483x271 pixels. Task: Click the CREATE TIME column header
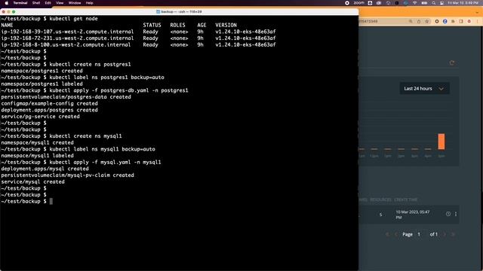coord(406,199)
